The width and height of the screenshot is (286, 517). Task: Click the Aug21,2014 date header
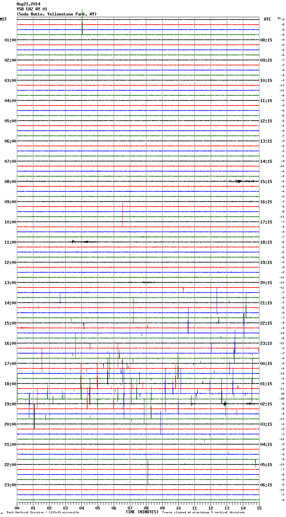point(28,4)
